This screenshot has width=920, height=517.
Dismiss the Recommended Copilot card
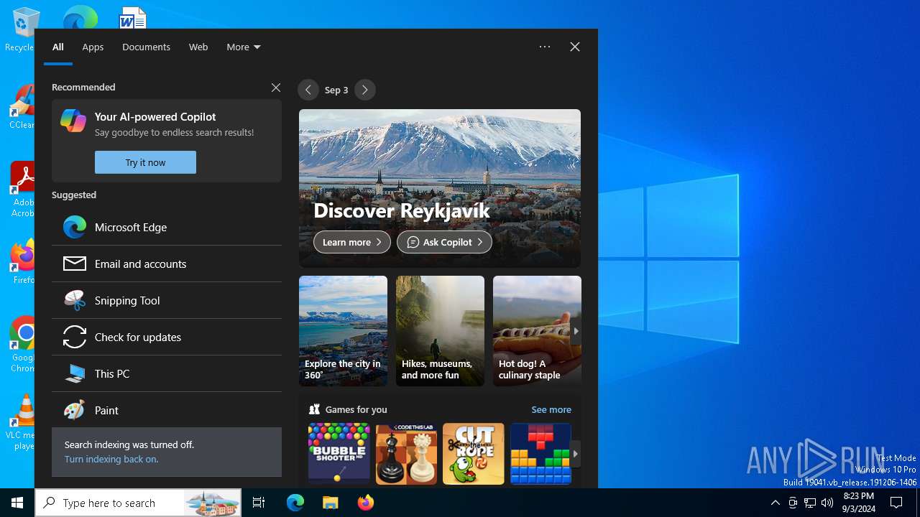pos(276,87)
